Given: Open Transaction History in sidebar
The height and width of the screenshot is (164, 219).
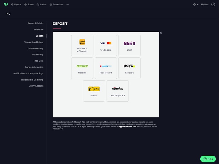Looking at the screenshot, I should pos(33,42).
